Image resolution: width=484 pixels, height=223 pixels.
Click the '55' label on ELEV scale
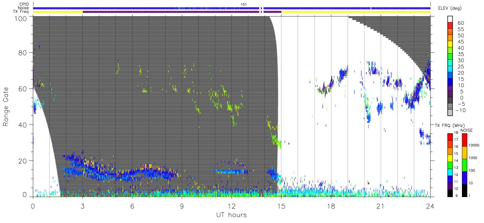pos(461,29)
